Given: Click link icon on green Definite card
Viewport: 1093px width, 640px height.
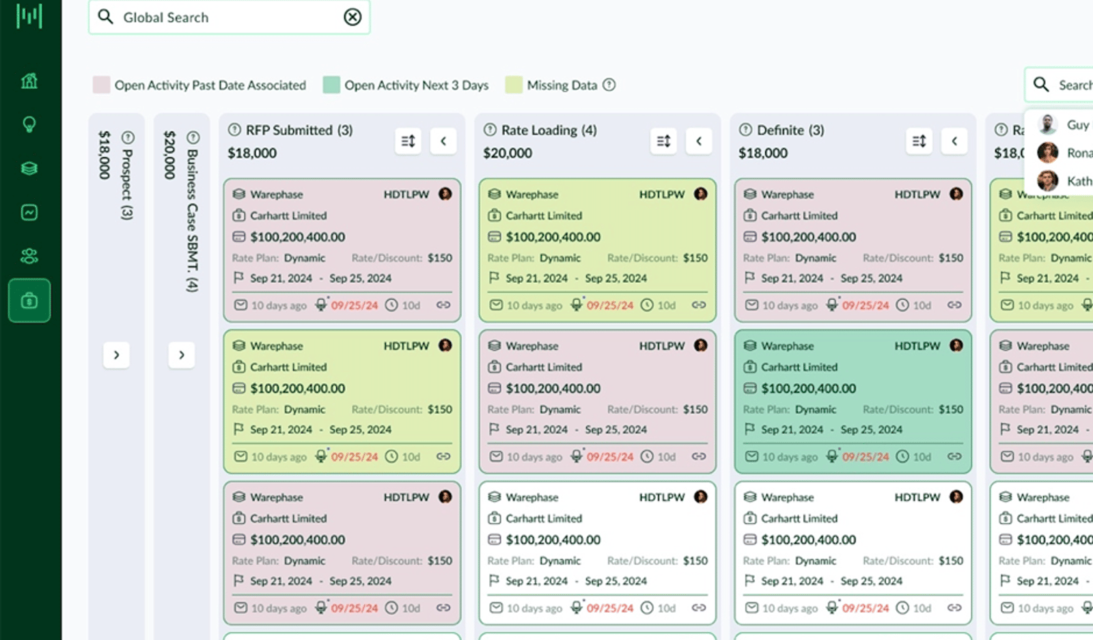Looking at the screenshot, I should pyautogui.click(x=954, y=456).
